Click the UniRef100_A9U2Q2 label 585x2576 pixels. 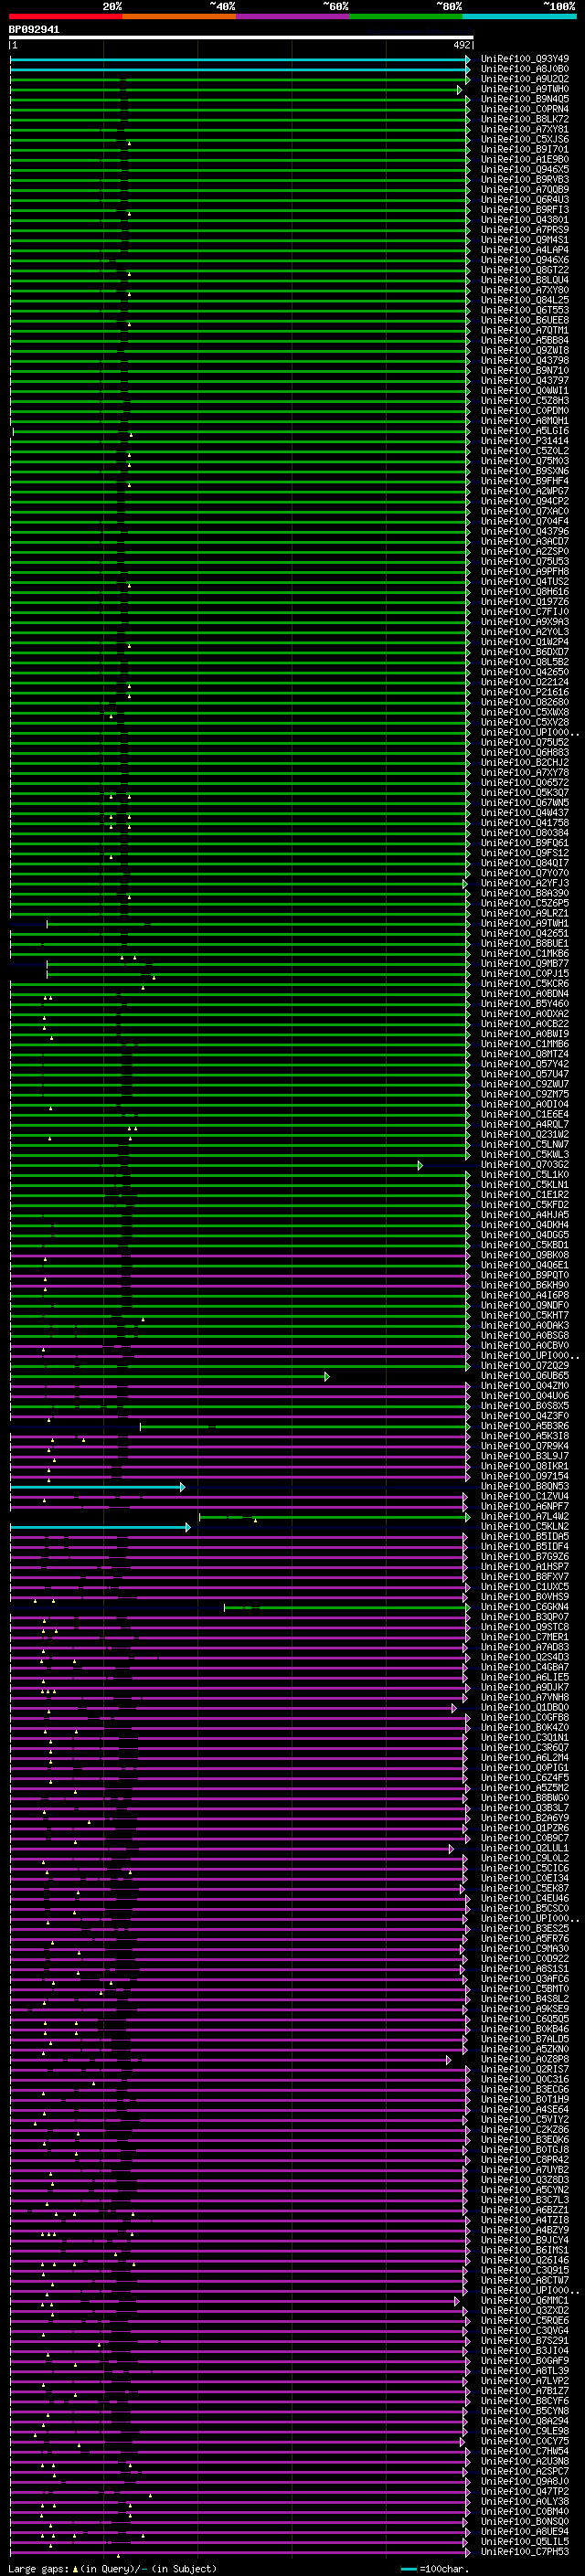525,79
